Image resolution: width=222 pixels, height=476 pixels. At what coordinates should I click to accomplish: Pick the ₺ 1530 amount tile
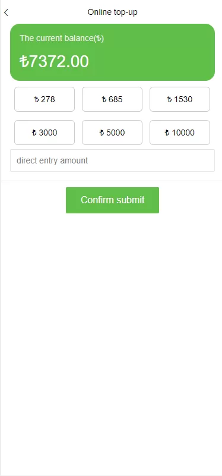coord(179,99)
